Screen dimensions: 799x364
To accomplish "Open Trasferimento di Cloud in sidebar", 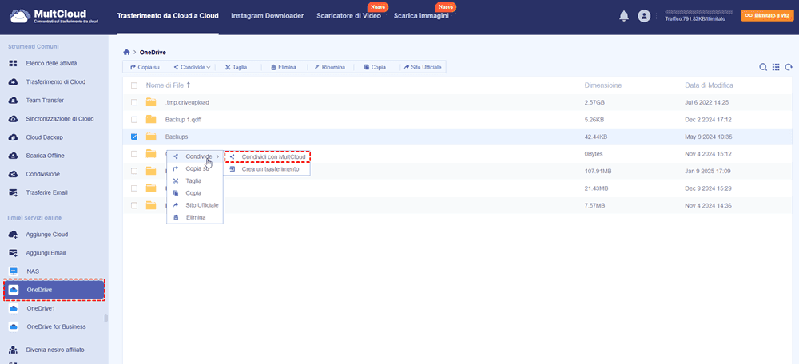I will (x=56, y=82).
